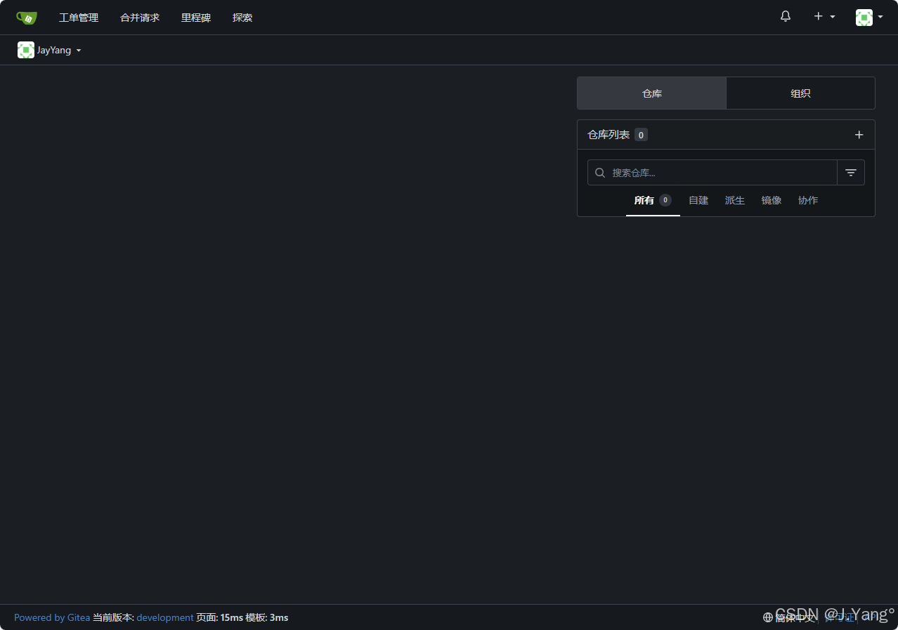Open the 简体中文 language selector in footer
Image resolution: width=898 pixels, height=630 pixels.
tap(788, 617)
